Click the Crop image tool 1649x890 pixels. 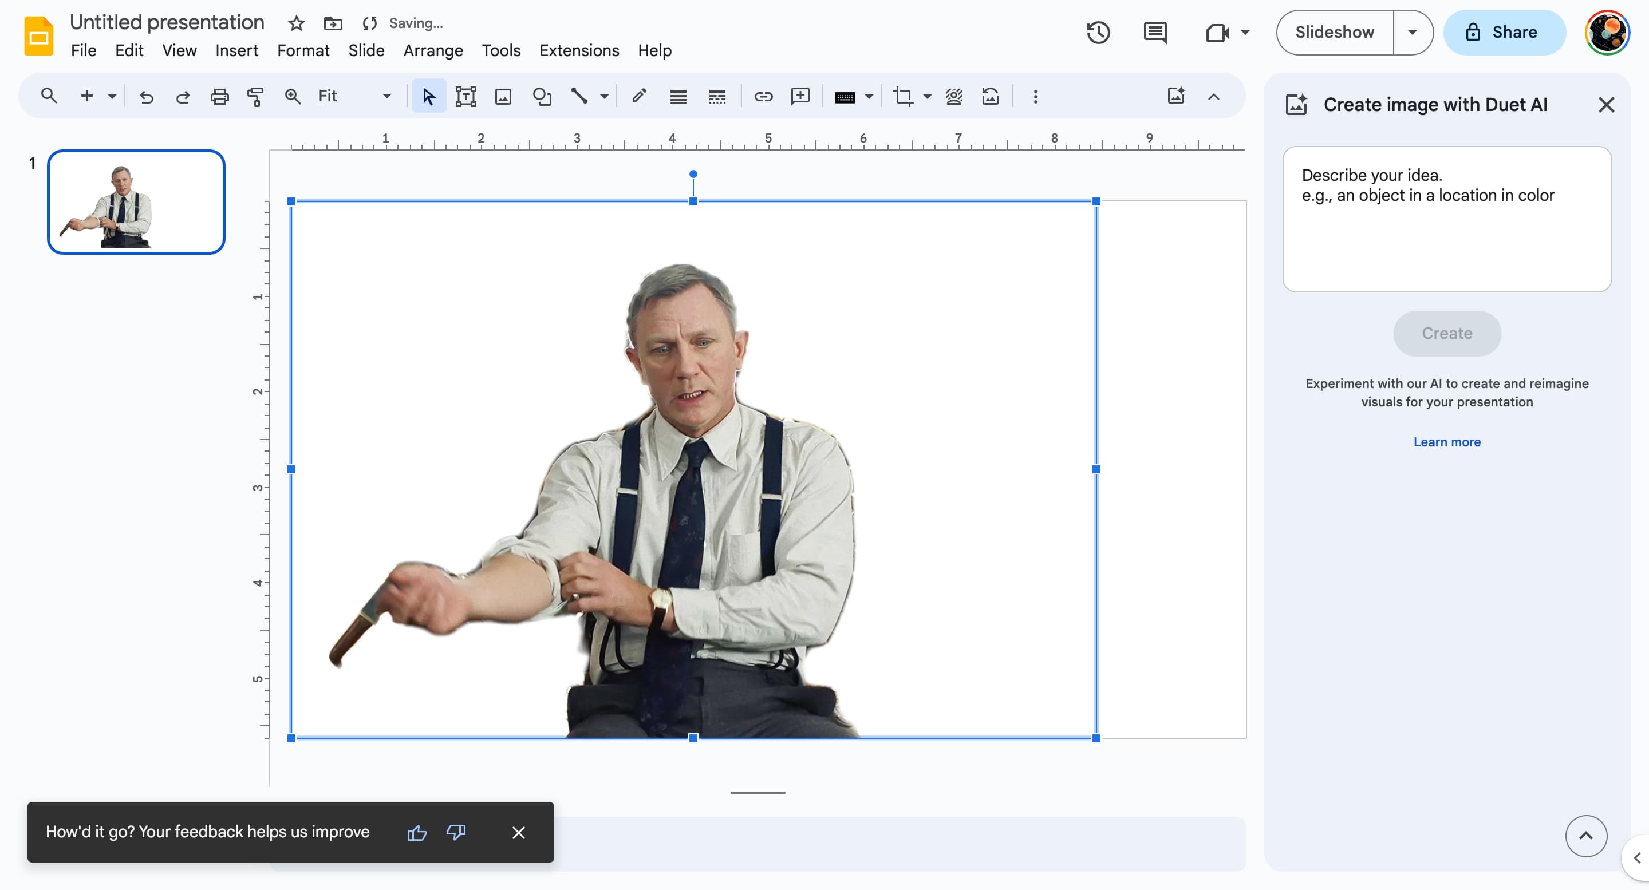[x=902, y=97]
